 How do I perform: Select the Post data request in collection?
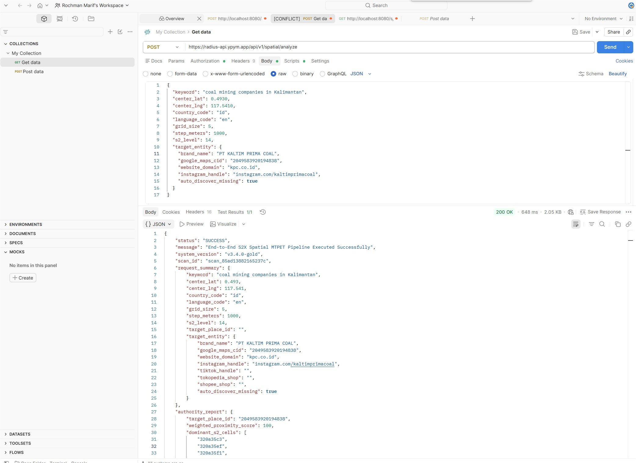pyautogui.click(x=68, y=72)
